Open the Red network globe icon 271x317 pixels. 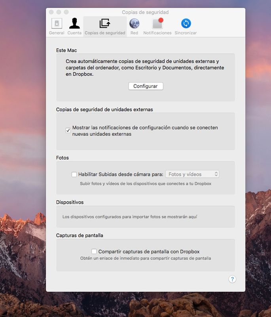coord(134,24)
